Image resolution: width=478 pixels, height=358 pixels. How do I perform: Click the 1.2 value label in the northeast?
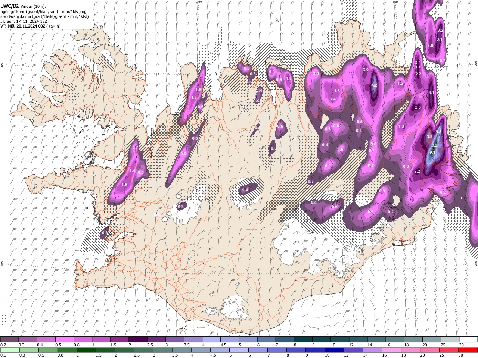click(401, 83)
